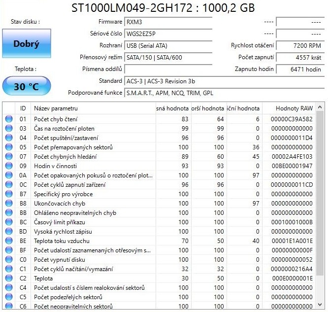Click the Firmware field showing RXM3
Viewport: 328px width, 312px height.
(168, 22)
